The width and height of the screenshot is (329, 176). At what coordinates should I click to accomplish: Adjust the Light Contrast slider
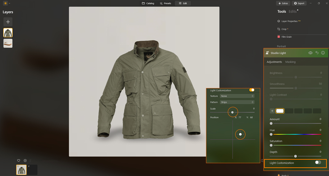[296, 99]
